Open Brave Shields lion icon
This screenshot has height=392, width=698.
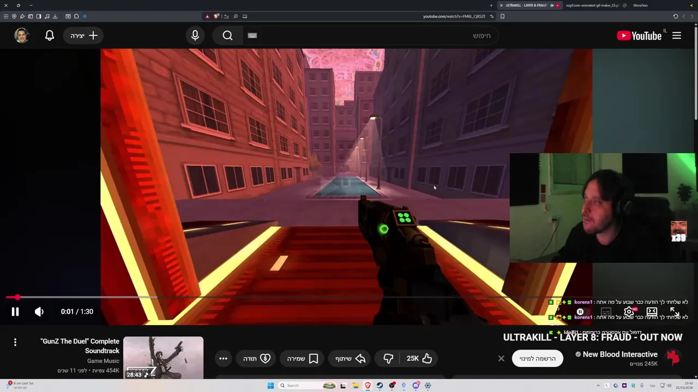(x=216, y=16)
